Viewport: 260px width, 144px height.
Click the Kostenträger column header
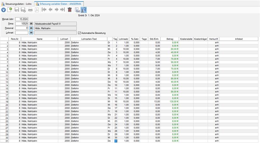201,39
